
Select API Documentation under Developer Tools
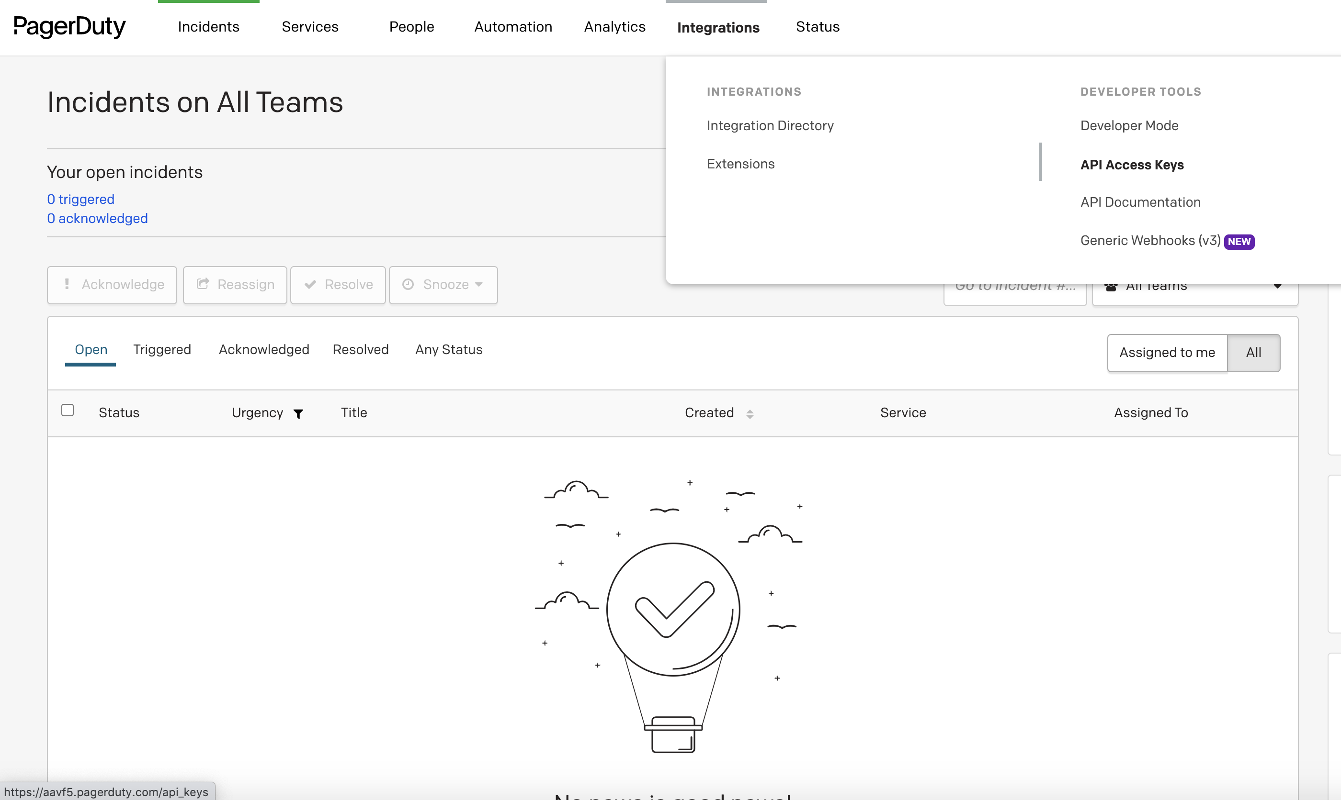[1140, 202]
